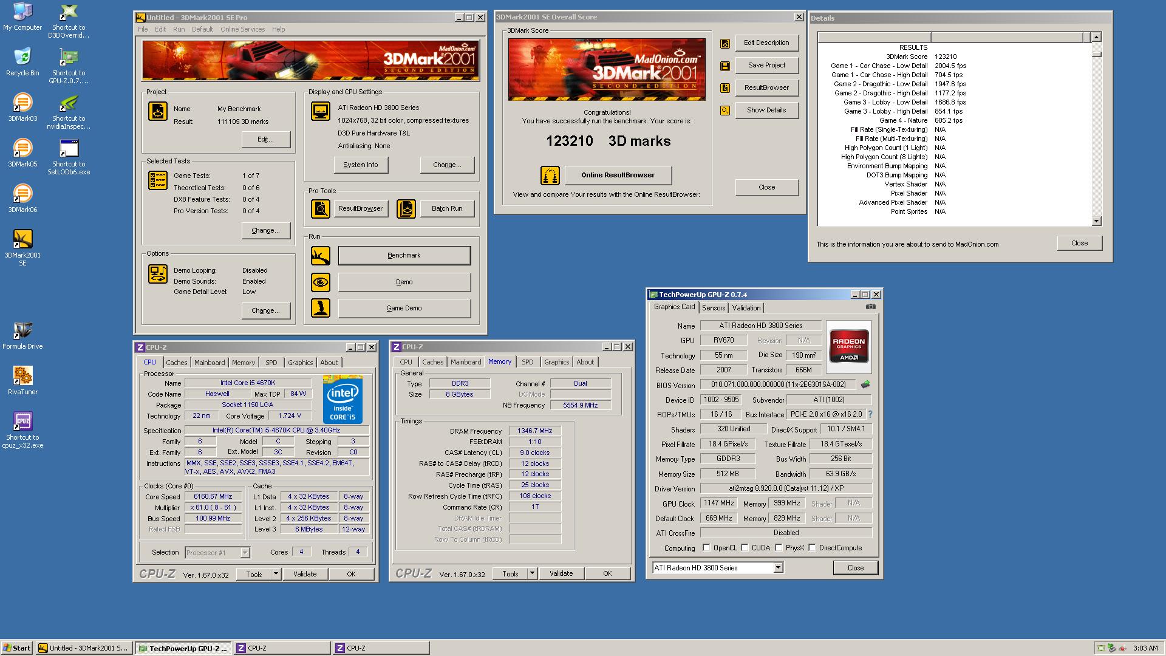The width and height of the screenshot is (1166, 656).
Task: Open cpuz_x32.exe shortcut icon
Action: 22,430
